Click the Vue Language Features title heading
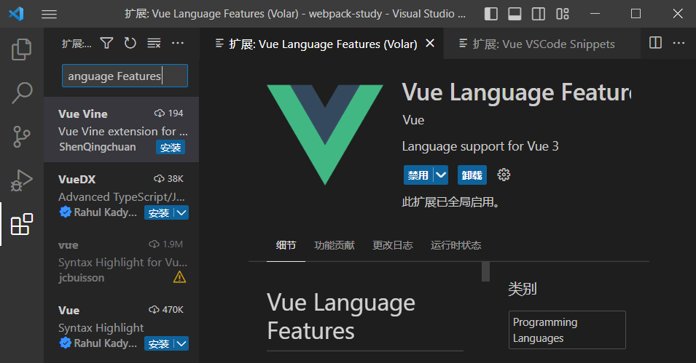 tap(516, 92)
